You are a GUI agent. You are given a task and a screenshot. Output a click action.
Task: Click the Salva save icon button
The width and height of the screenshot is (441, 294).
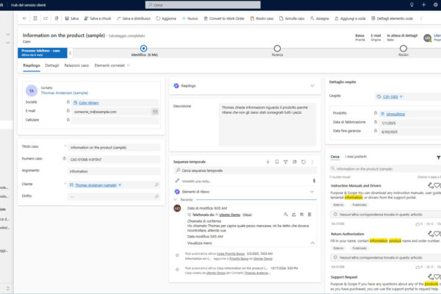(x=72, y=18)
